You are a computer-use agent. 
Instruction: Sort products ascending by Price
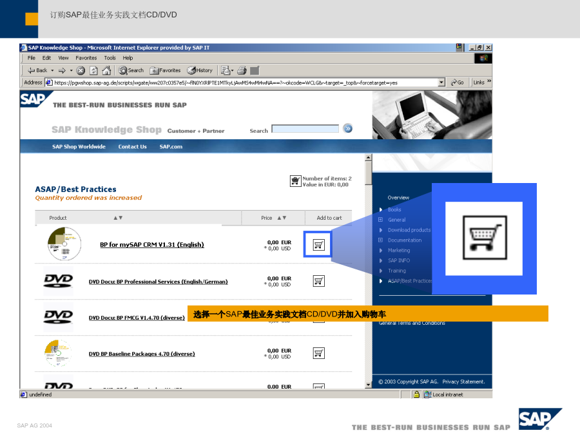coord(279,218)
